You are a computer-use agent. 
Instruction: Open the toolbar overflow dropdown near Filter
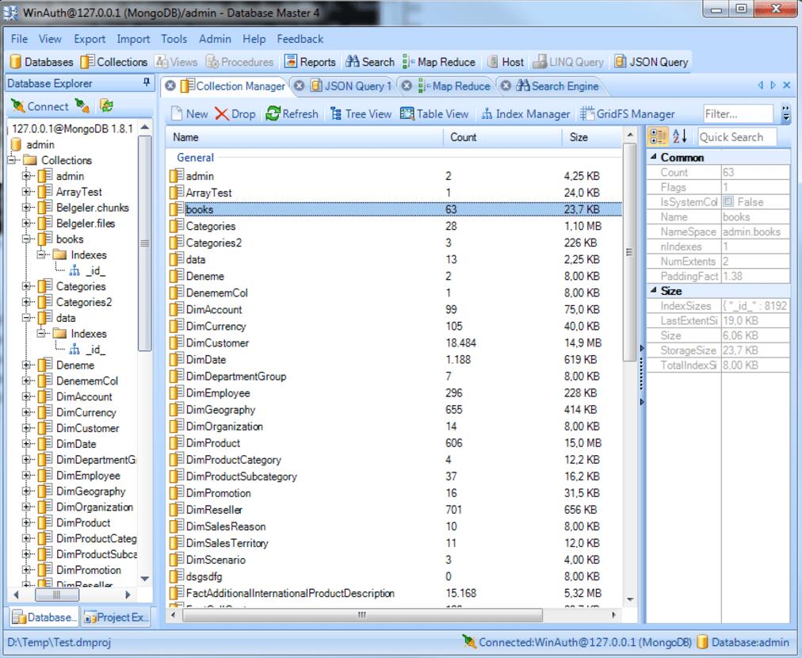(x=786, y=114)
